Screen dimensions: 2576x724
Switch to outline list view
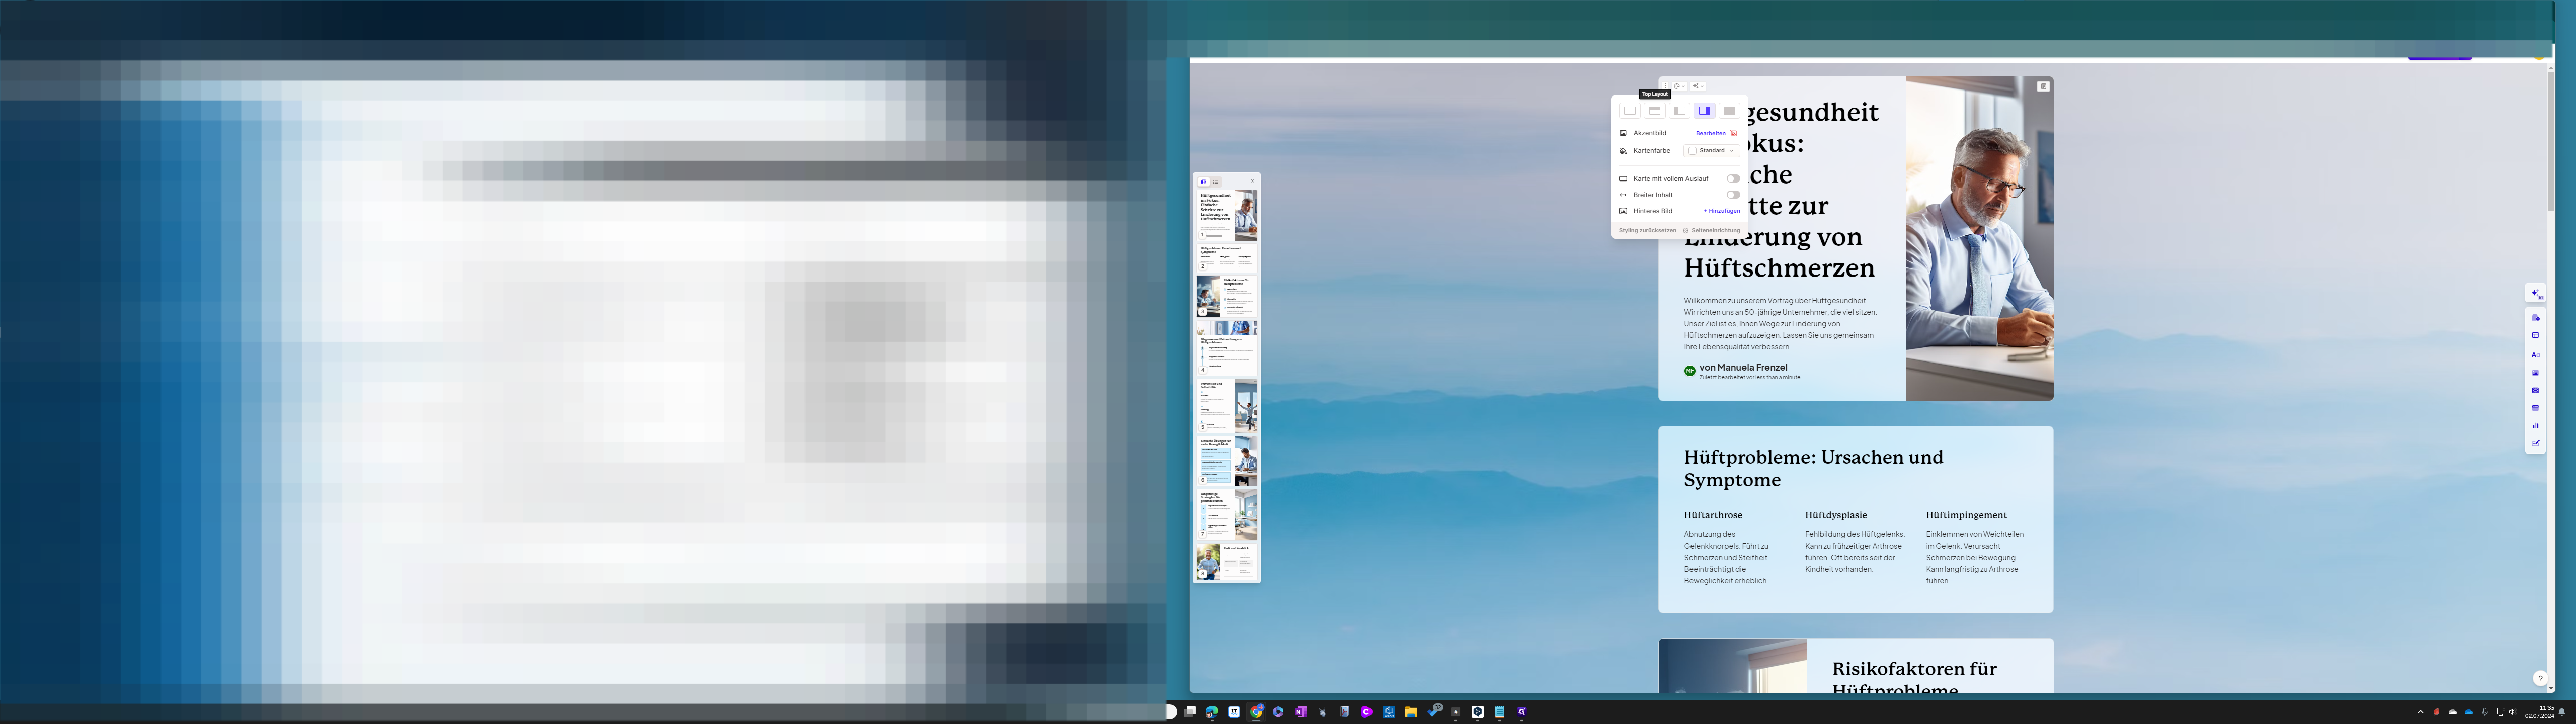(1215, 182)
